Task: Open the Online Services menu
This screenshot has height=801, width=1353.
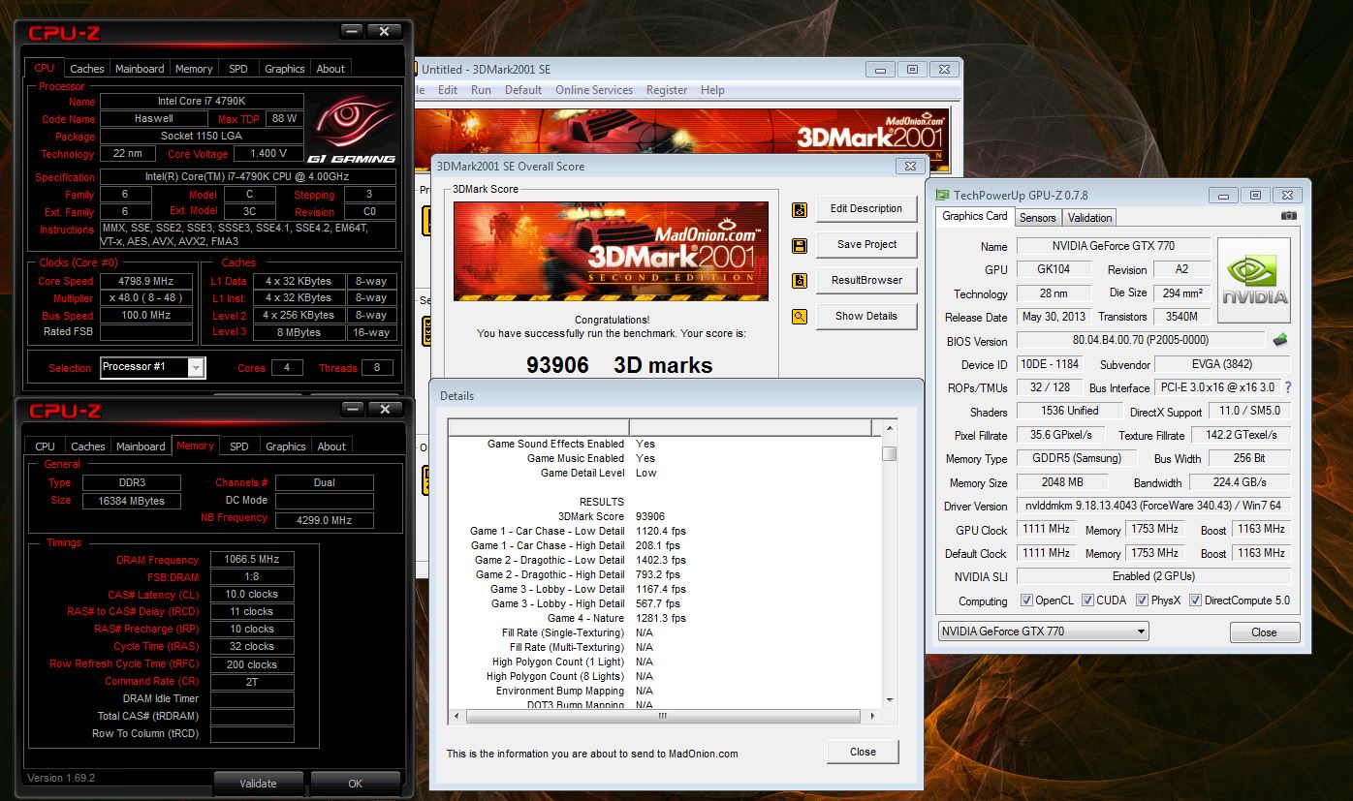Action: (x=594, y=90)
